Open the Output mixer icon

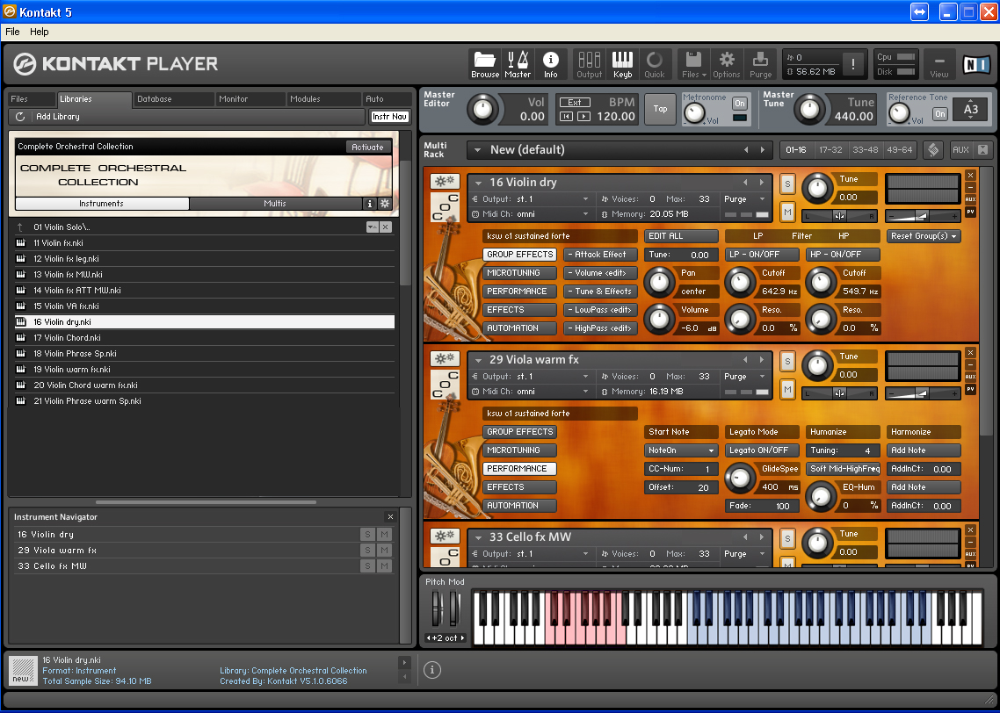(x=589, y=64)
